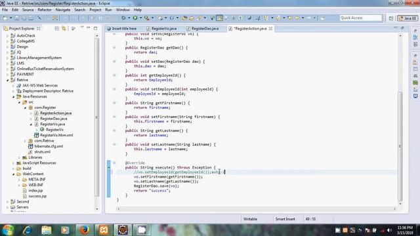This screenshot has width=420, height=236.
Task: Open the Windows Start menu
Action: coord(9,230)
